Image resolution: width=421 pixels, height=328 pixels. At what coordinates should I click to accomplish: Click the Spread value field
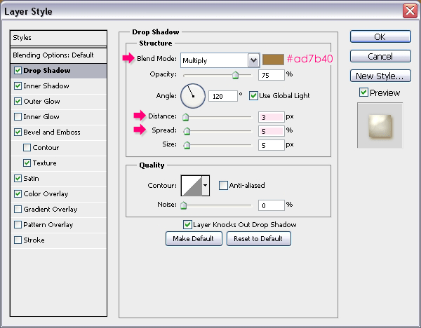(271, 131)
